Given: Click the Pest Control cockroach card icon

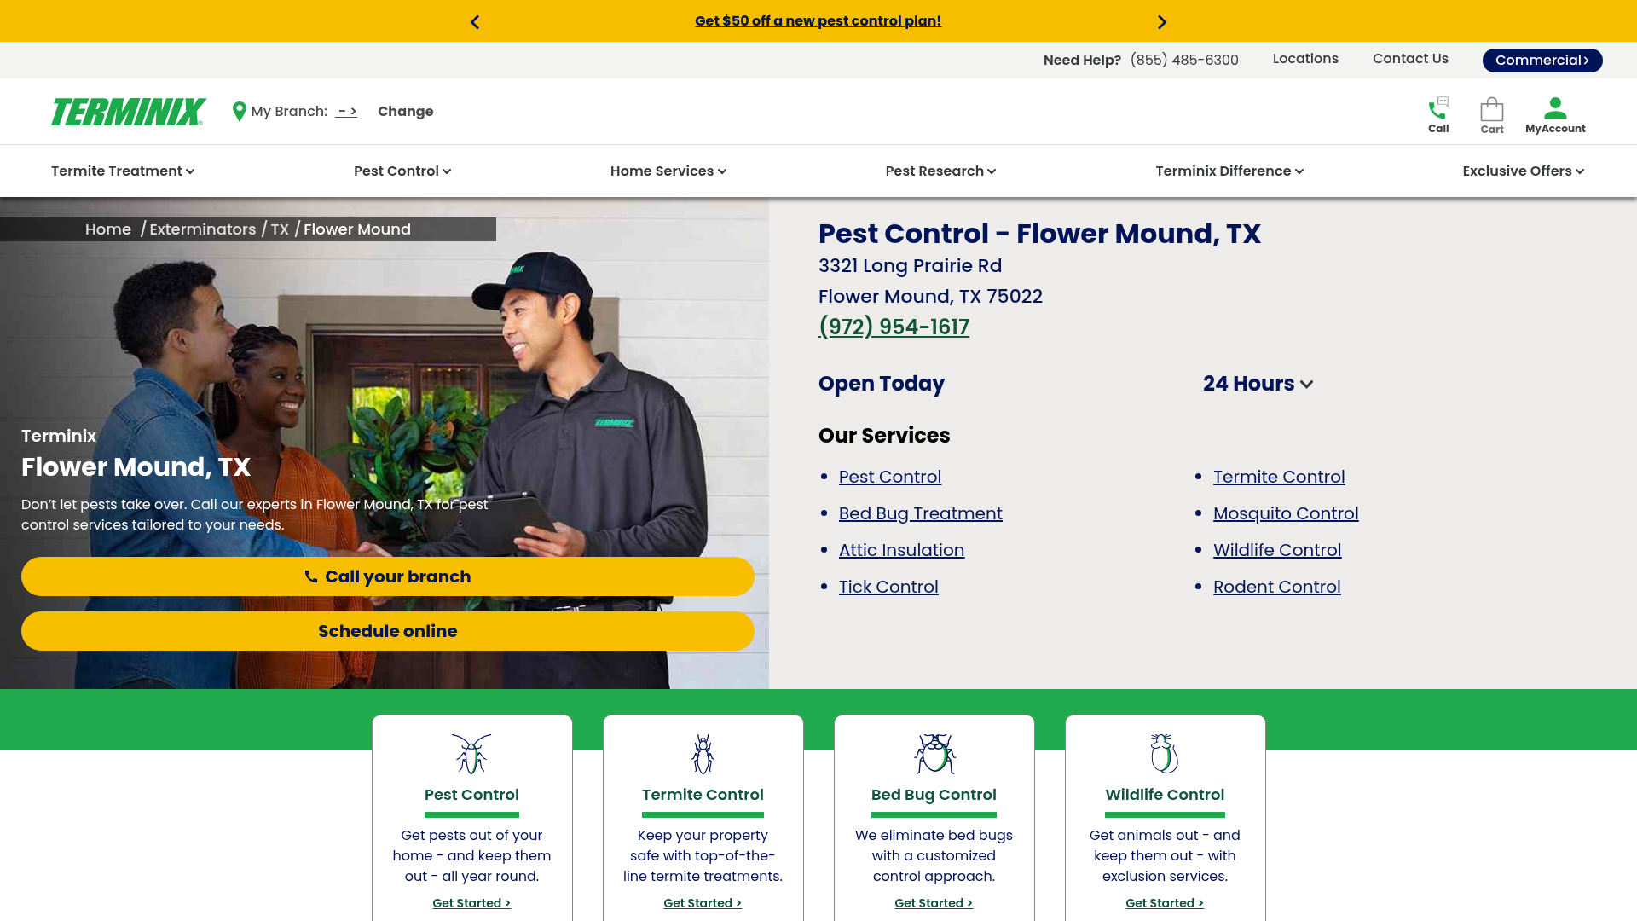Looking at the screenshot, I should (x=471, y=754).
